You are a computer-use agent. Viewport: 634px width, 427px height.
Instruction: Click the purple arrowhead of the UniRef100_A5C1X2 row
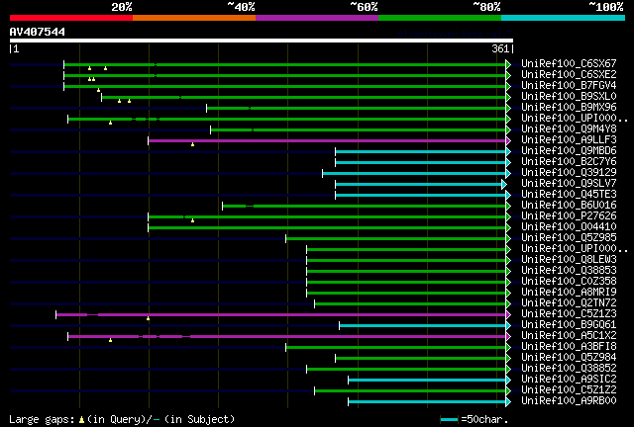[x=508, y=337]
